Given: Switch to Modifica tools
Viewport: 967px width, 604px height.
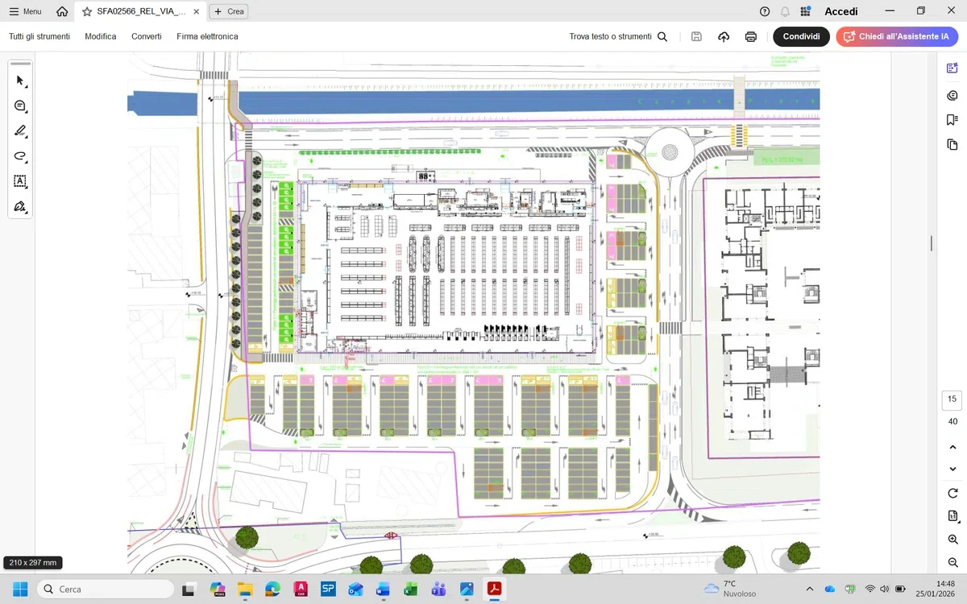Looking at the screenshot, I should coord(101,36).
